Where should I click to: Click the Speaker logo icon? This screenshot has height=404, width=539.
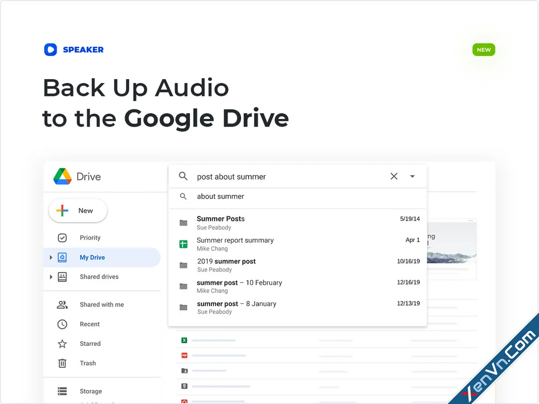pos(51,50)
